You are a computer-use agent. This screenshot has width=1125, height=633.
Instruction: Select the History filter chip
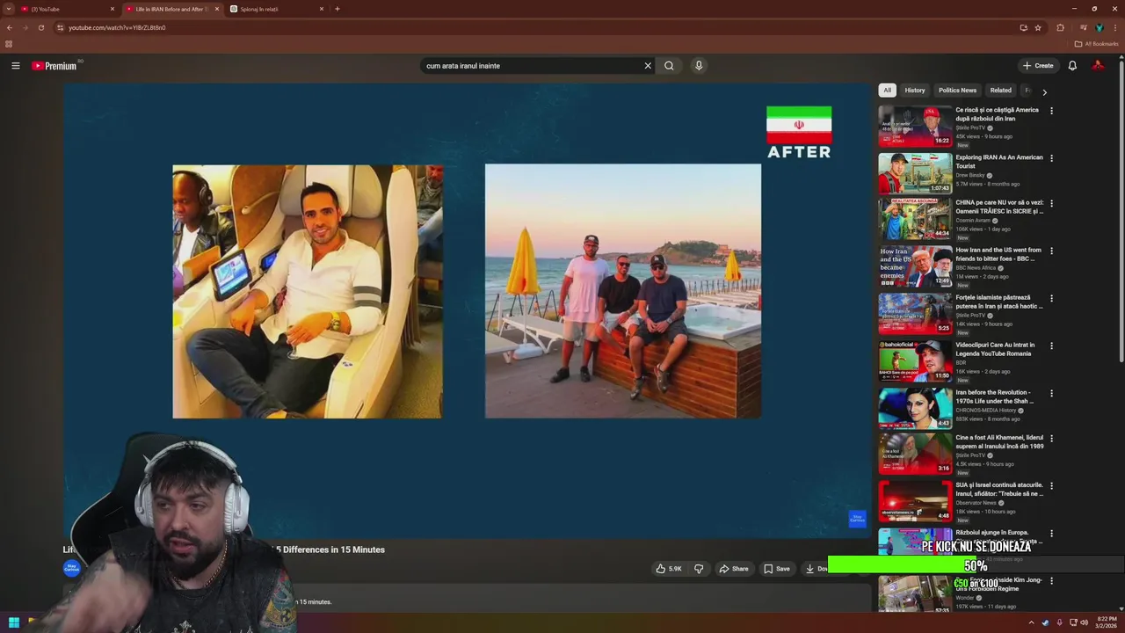pyautogui.click(x=915, y=91)
